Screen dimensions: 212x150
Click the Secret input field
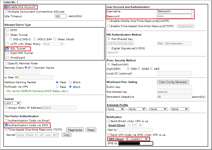point(37,135)
